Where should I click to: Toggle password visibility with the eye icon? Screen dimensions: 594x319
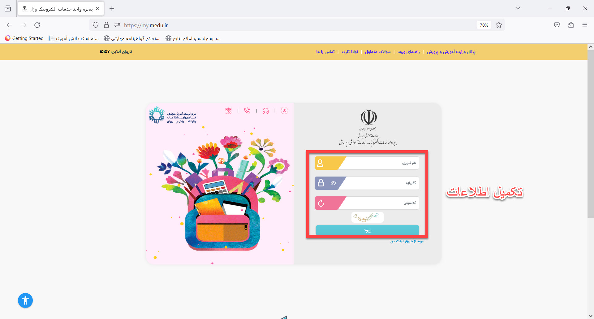333,183
